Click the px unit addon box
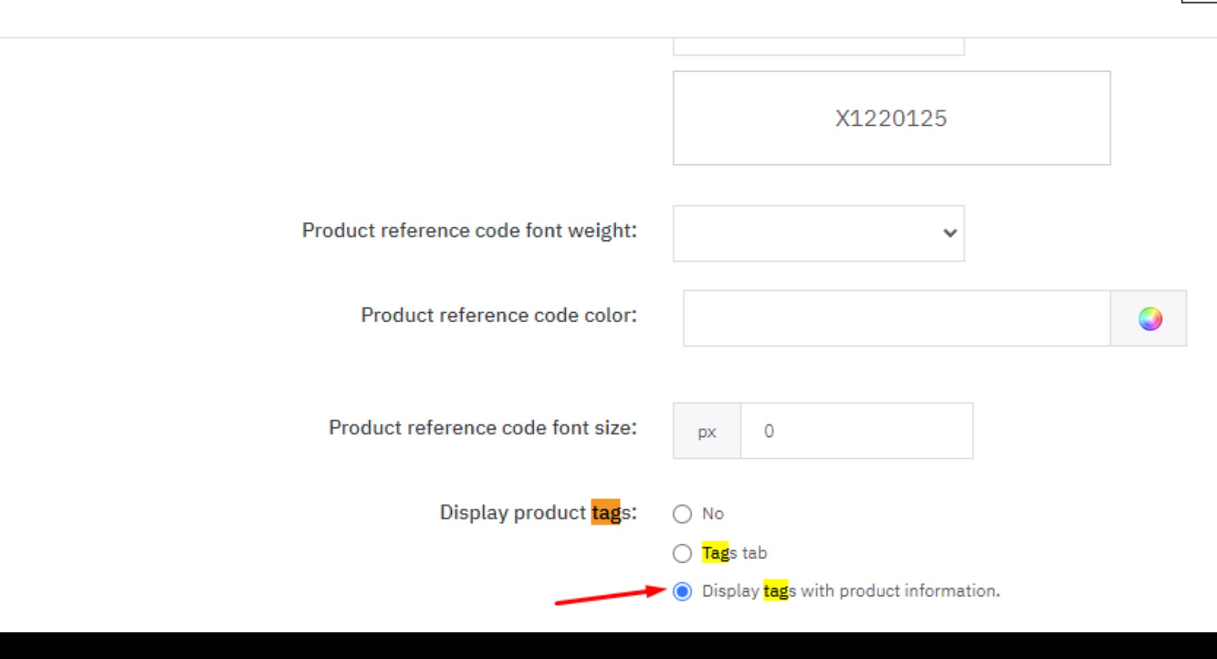The width and height of the screenshot is (1217, 659). (707, 431)
